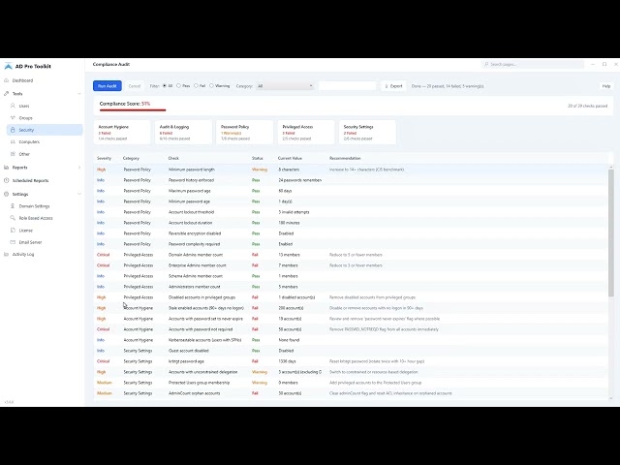
Task: Click the Export button's download icon
Action: [387, 86]
